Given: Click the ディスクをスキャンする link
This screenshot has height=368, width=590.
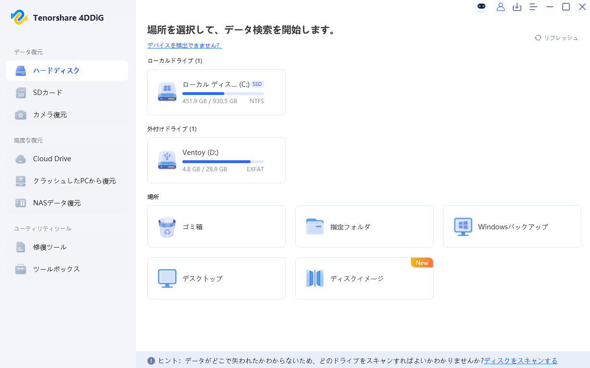Looking at the screenshot, I should point(521,361).
